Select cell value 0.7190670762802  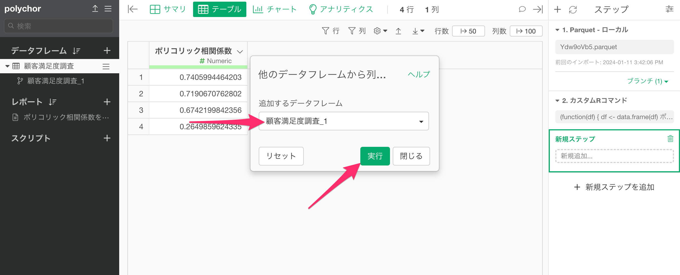198,94
